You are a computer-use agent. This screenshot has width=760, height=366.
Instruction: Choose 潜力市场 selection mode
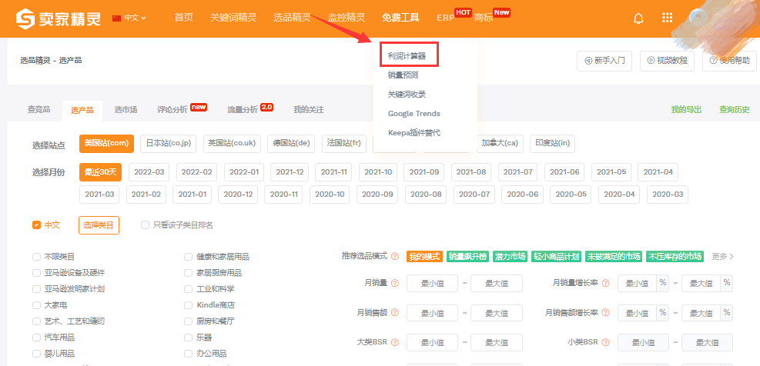pyautogui.click(x=510, y=257)
